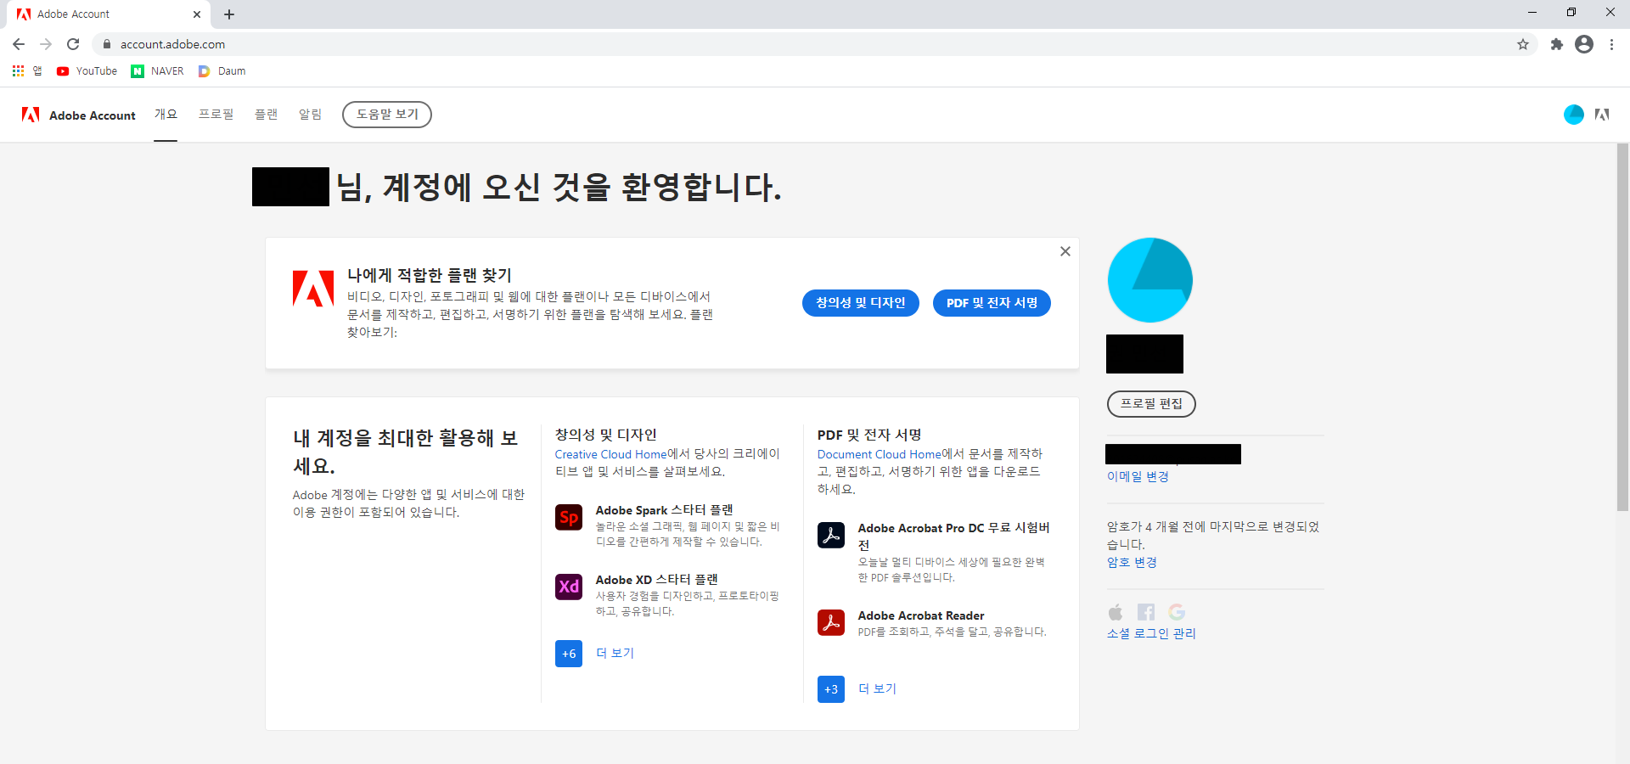Select the 개요 tab
The height and width of the screenshot is (764, 1630).
tap(166, 115)
